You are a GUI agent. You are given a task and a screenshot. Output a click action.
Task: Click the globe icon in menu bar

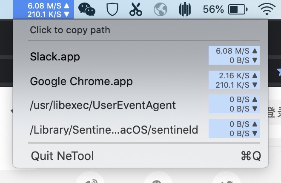click(161, 9)
